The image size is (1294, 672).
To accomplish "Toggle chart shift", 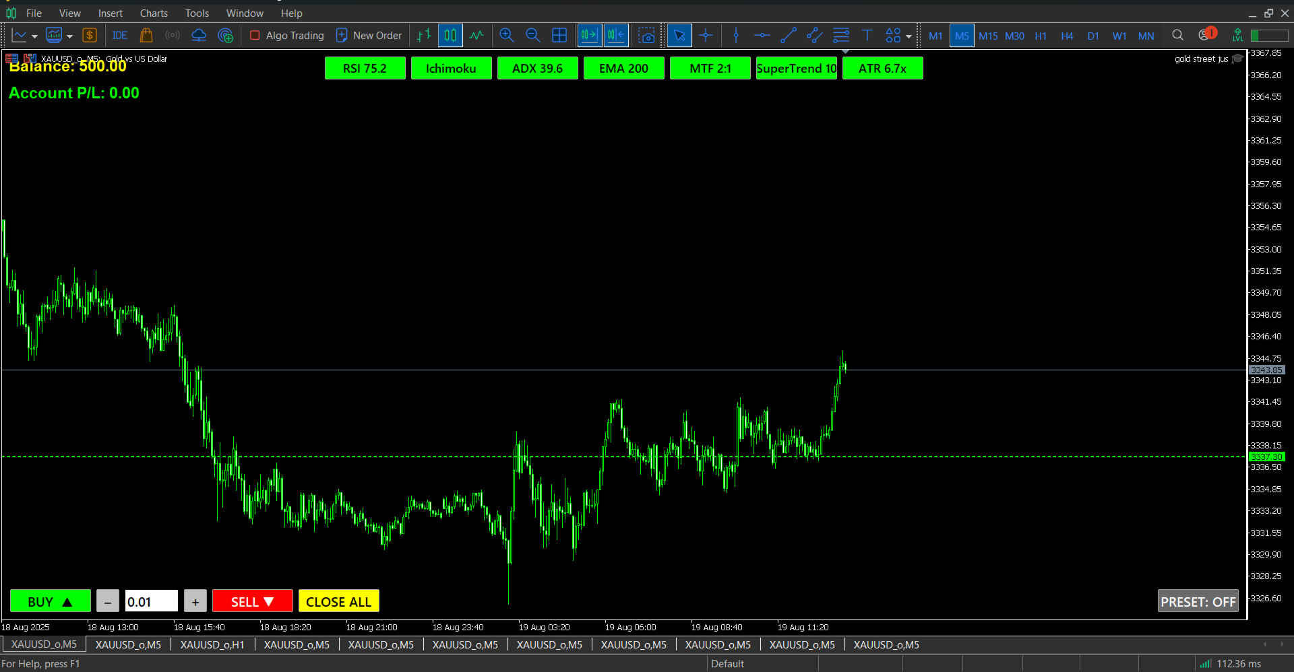I will click(616, 36).
